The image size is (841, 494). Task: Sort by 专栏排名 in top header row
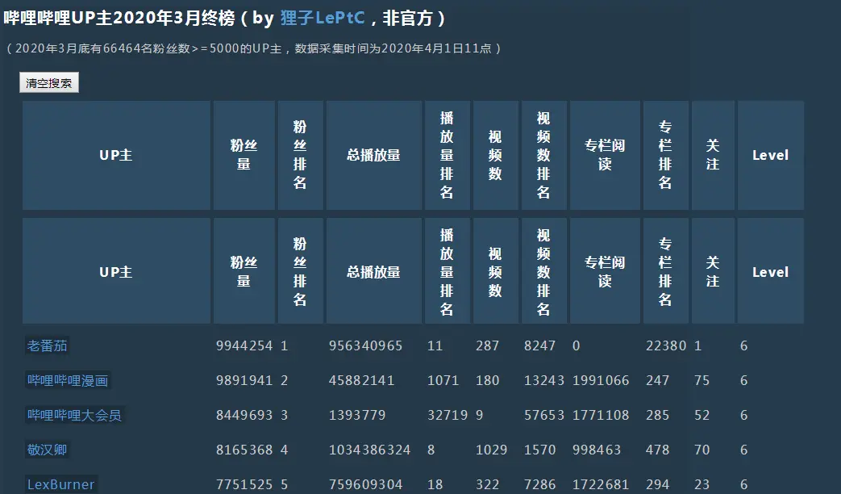click(665, 155)
